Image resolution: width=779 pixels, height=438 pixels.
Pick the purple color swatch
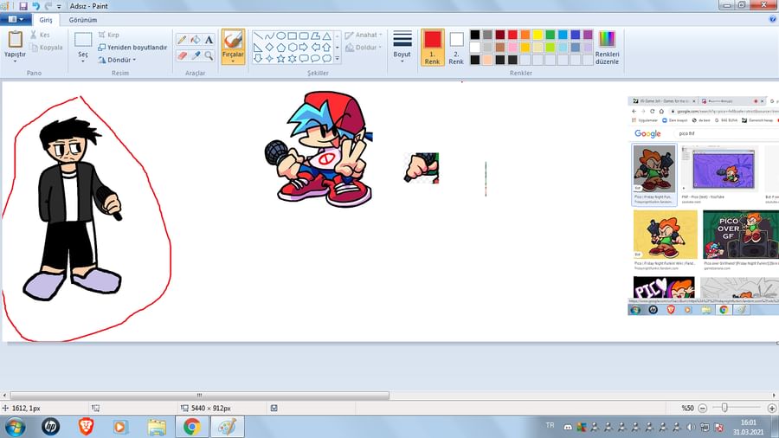(588, 35)
